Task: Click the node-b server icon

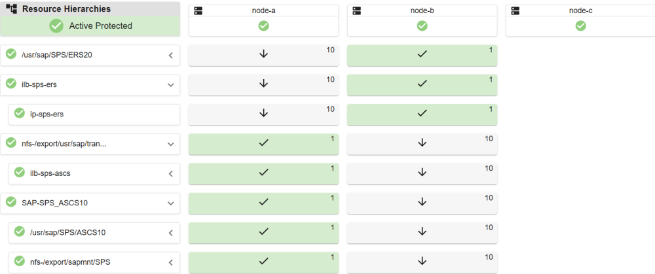Action: [x=357, y=11]
